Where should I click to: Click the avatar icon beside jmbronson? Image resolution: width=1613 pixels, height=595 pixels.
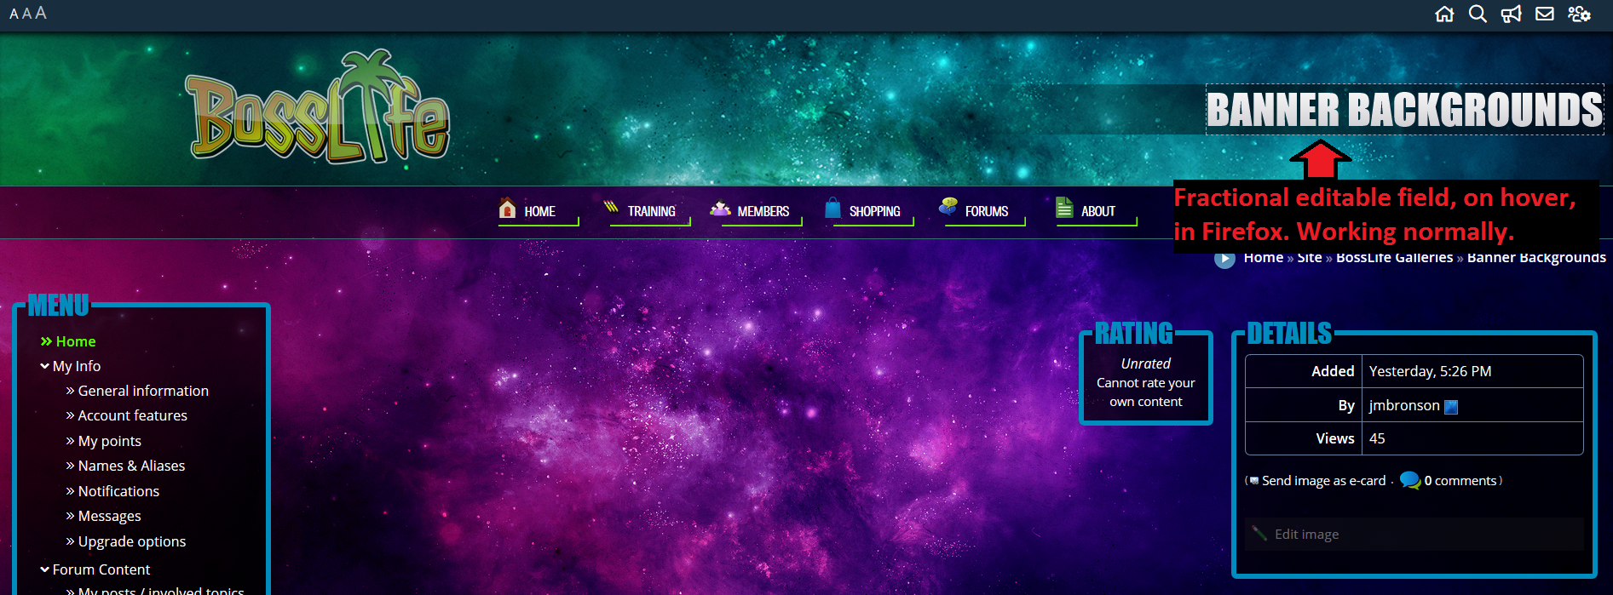coord(1451,407)
